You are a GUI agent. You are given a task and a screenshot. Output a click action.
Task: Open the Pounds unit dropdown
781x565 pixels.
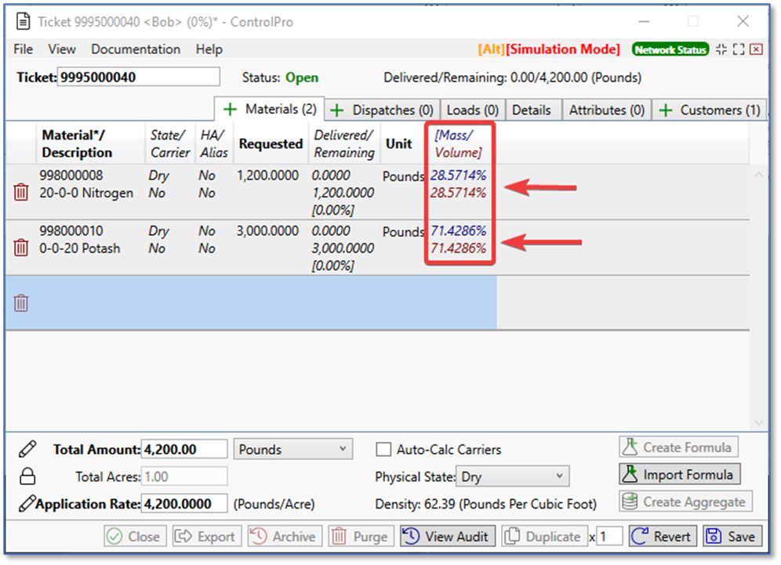coord(292,449)
